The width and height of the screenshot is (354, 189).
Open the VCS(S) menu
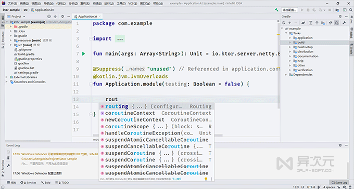(x=133, y=4)
